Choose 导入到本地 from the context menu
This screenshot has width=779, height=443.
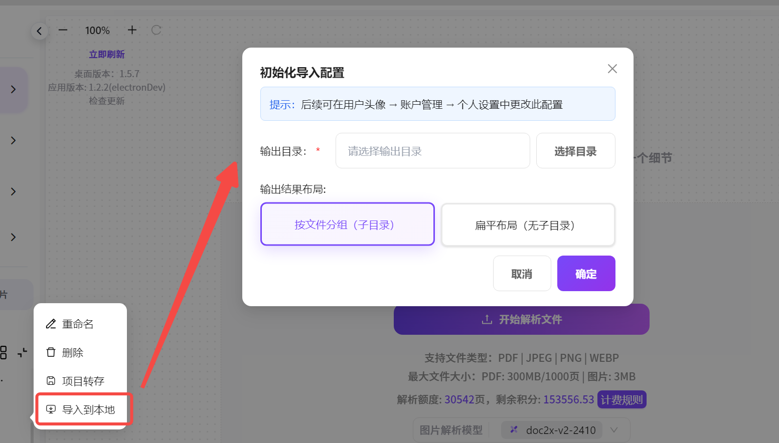[x=83, y=409]
